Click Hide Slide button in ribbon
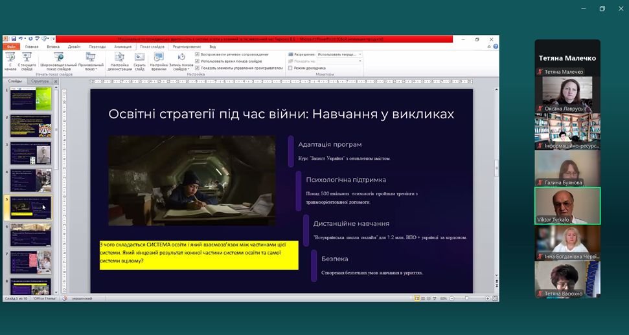This screenshot has height=335, width=629. 139,60
